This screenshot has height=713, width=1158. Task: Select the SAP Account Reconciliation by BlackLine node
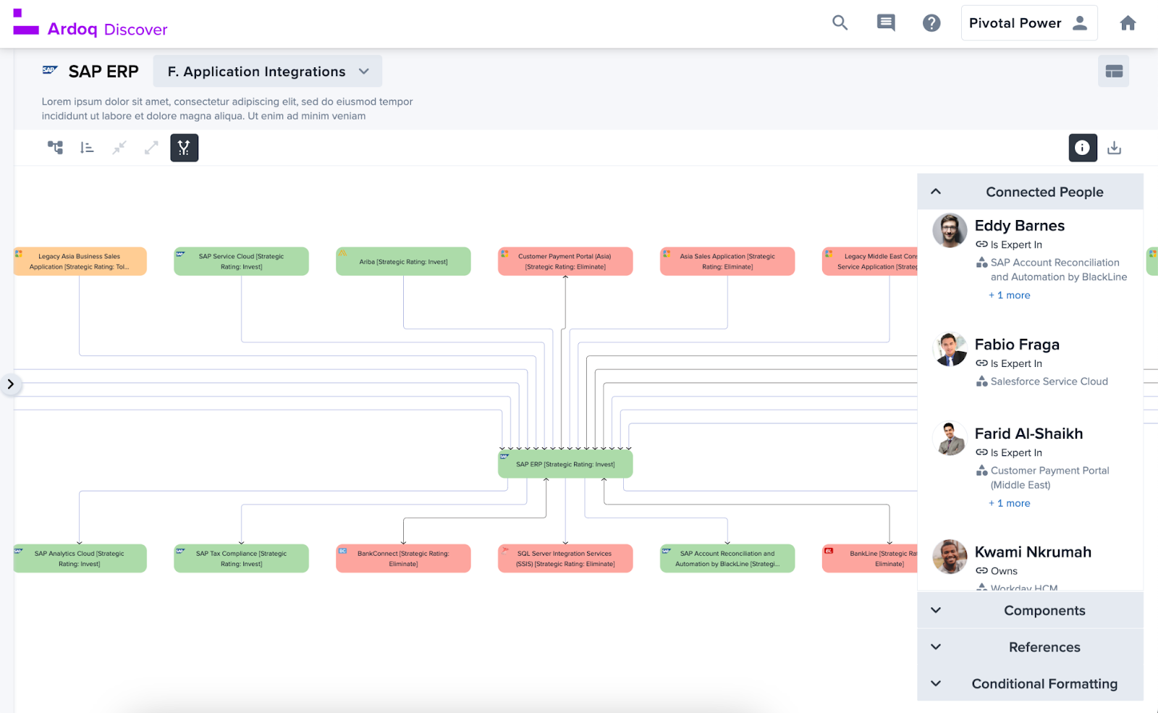727,559
